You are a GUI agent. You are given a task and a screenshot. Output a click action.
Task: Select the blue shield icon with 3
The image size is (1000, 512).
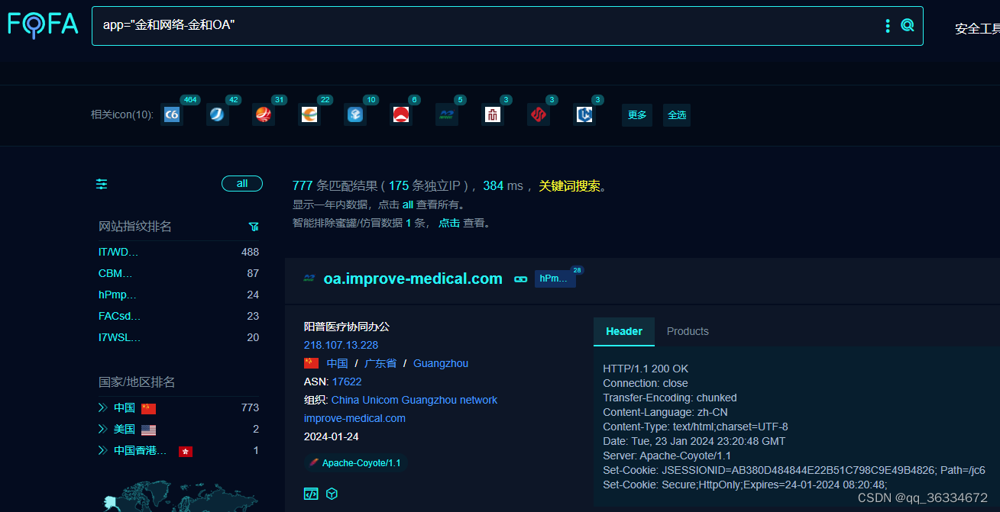click(584, 115)
